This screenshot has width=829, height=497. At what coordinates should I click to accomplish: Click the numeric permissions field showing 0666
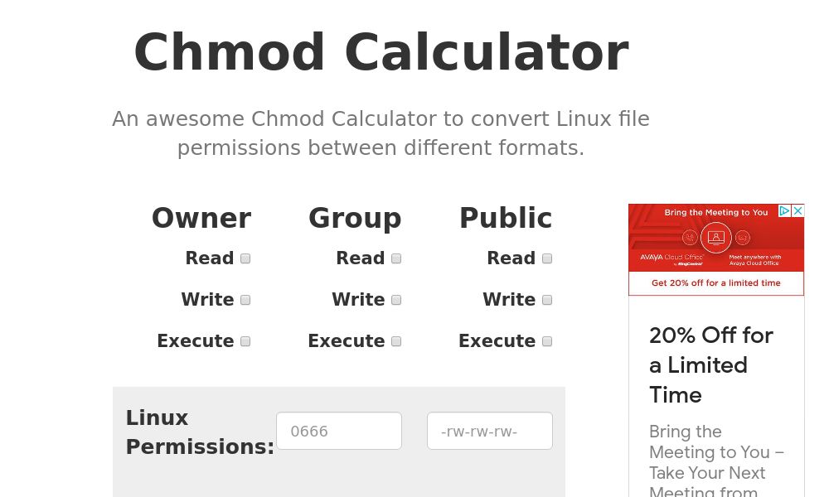tap(339, 431)
